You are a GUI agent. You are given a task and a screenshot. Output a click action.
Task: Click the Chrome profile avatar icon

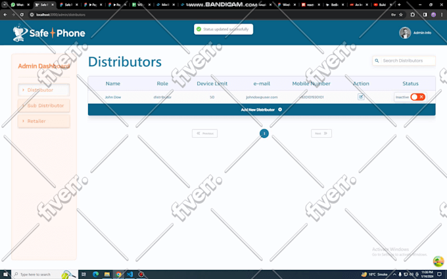433,14
